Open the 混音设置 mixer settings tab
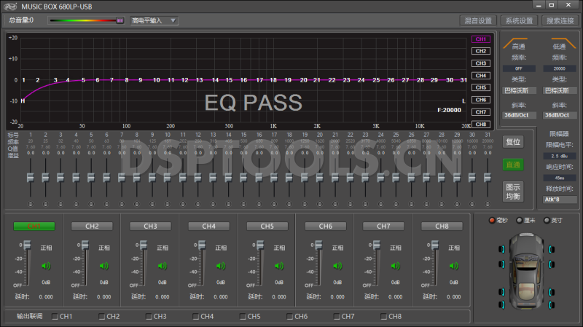This screenshot has width=583, height=327. [x=479, y=20]
